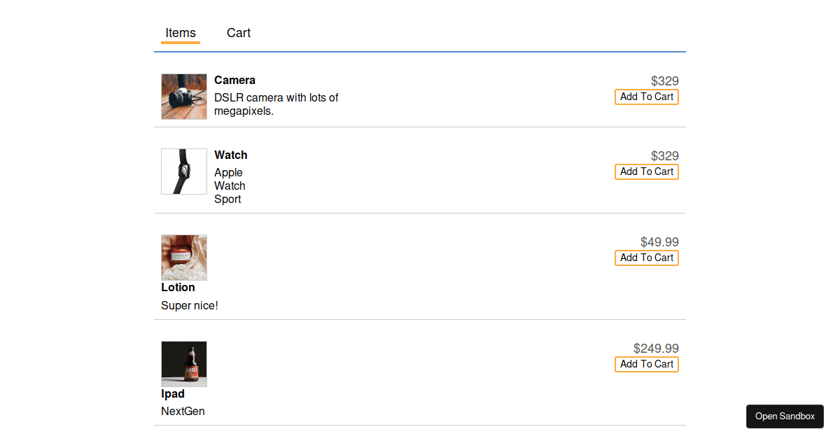This screenshot has height=441, width=840.
Task: Click the $249.99 price of the Ipad
Action: 656,348
